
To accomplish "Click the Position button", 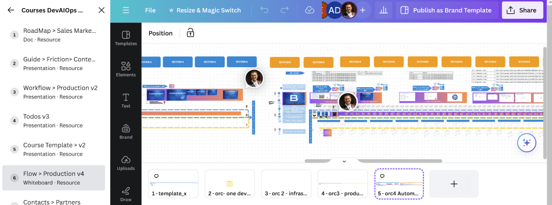I will point(160,33).
